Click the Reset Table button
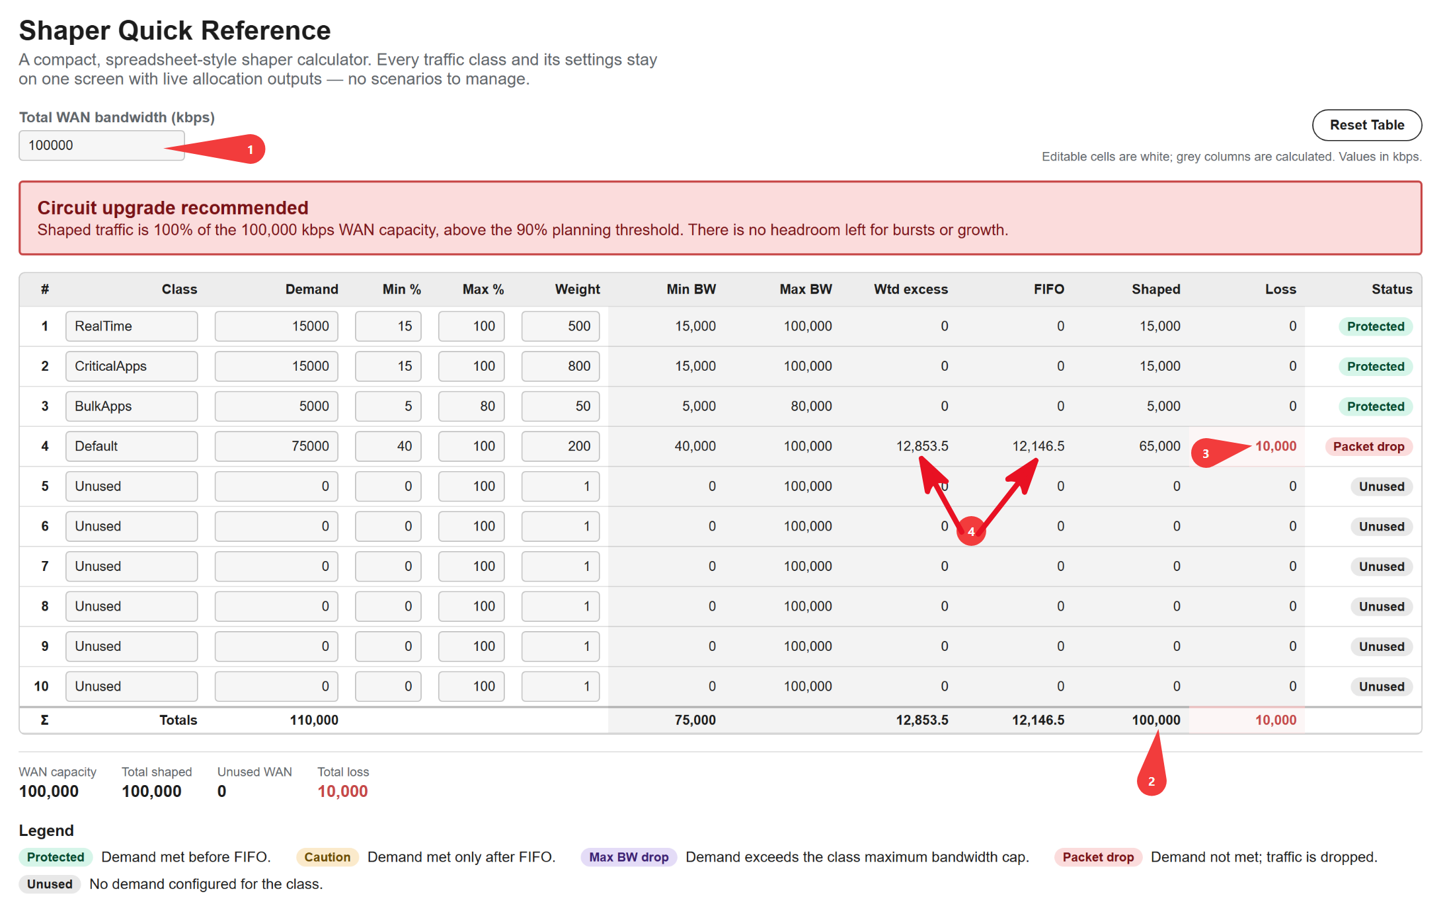 [x=1366, y=125]
